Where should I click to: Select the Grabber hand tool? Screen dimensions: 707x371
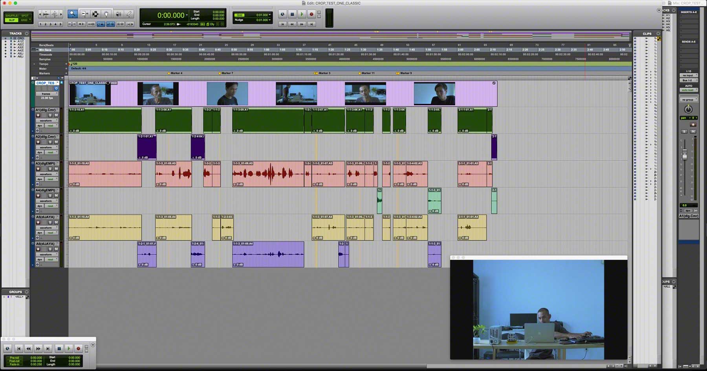[106, 14]
